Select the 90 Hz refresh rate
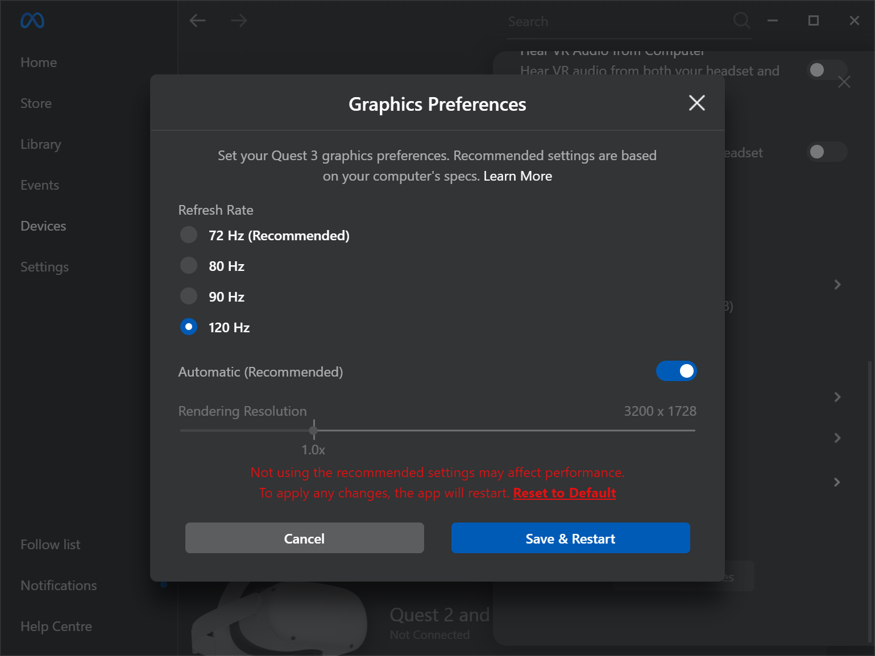This screenshot has width=875, height=656. [188, 296]
